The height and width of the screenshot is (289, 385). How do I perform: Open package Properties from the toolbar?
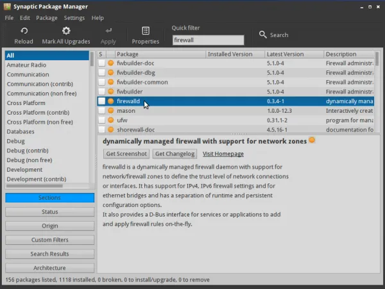[x=145, y=31]
